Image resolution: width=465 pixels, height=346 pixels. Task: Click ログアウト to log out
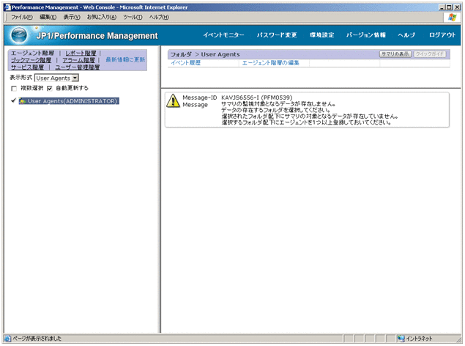coord(442,35)
